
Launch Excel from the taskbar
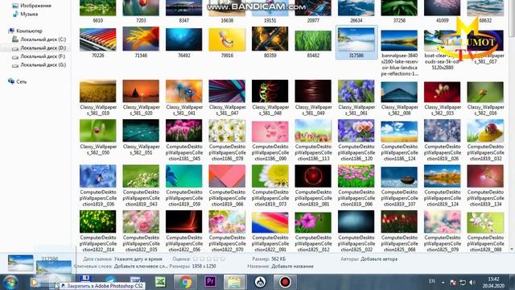[x=161, y=282]
